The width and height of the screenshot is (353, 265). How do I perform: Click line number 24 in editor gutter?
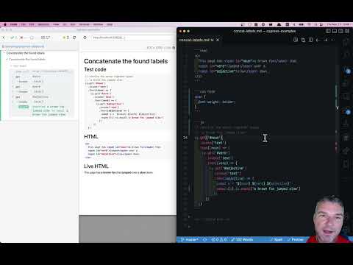[185, 138]
